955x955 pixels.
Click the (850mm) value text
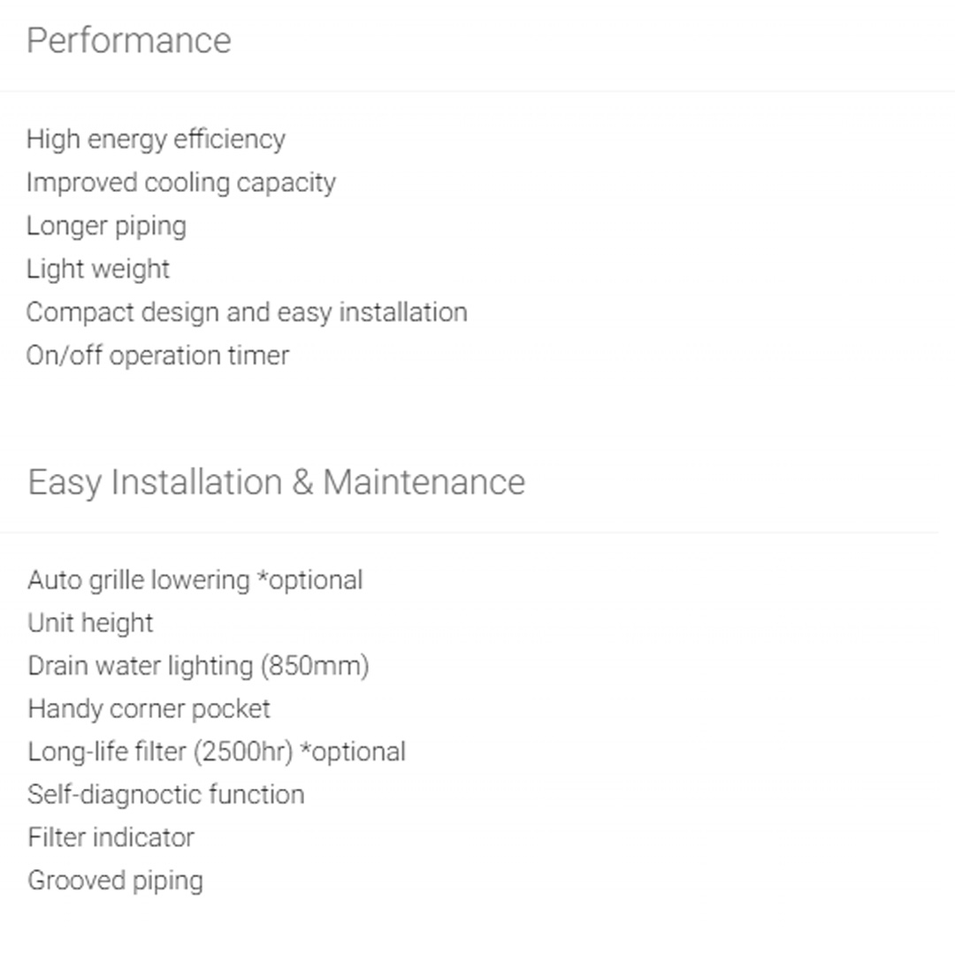(x=315, y=666)
